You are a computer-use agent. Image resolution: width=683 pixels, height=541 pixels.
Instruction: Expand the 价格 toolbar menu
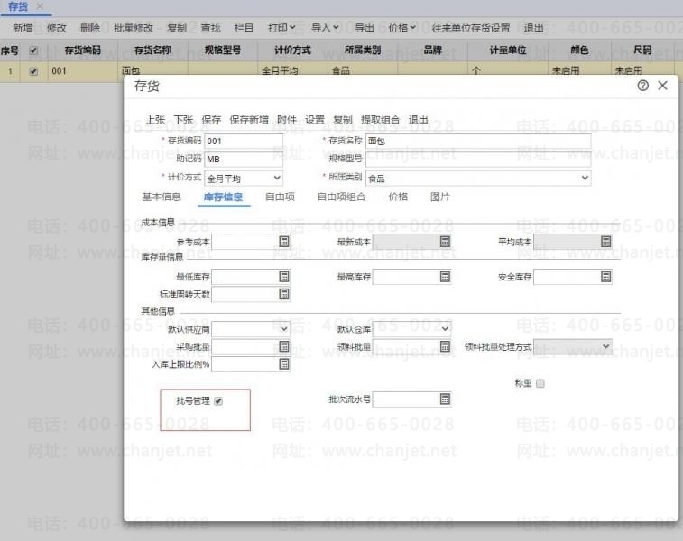tap(401, 28)
